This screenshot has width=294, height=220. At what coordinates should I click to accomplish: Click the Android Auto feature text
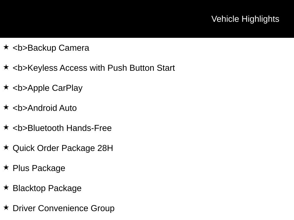tap(45, 108)
